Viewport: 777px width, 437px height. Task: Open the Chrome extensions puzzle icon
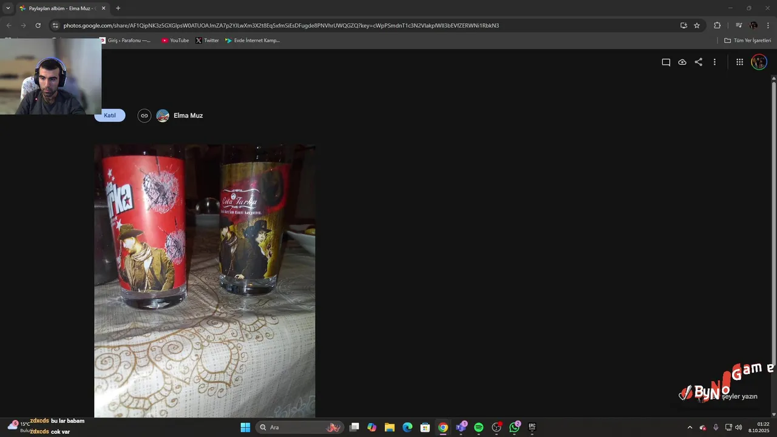717,25
